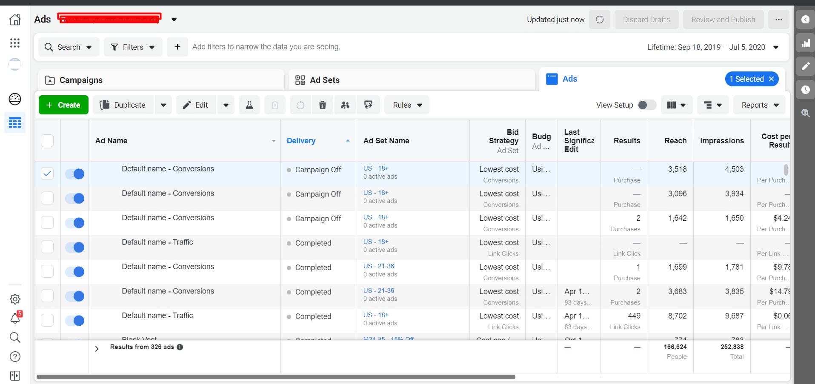Sort by Impressions column header
Image resolution: width=815 pixels, height=384 pixels.
point(722,141)
